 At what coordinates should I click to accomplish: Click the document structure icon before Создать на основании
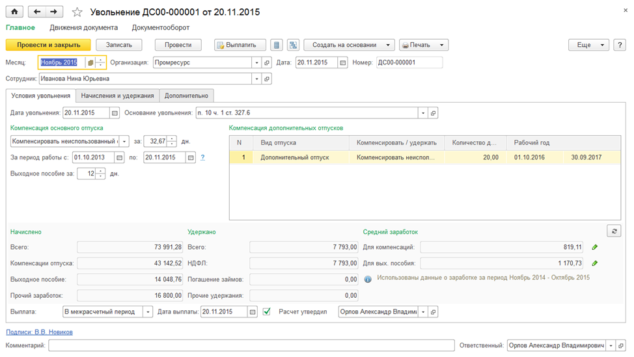293,45
